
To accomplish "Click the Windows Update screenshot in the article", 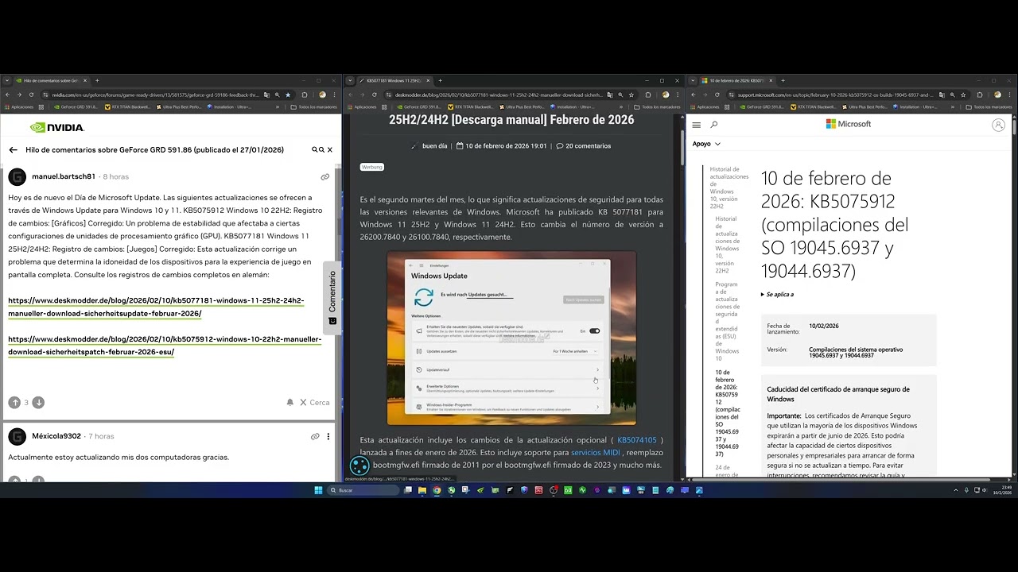I will [511, 338].
